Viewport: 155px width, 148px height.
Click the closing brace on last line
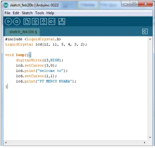(6, 86)
